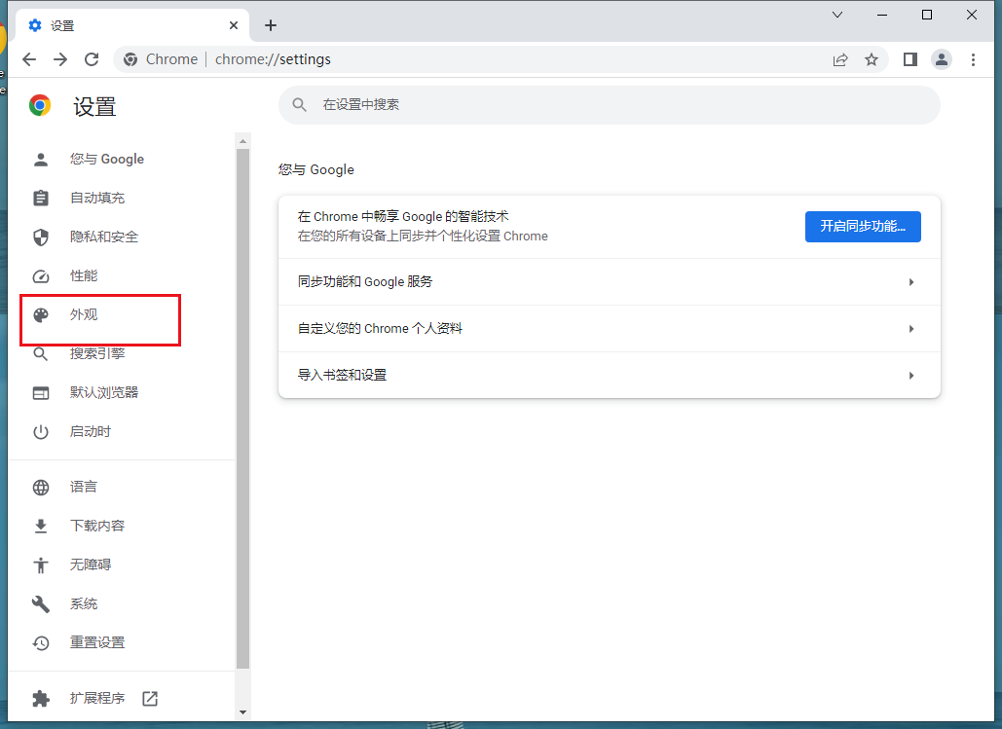
Task: Click the magnifier icon beside 搜索引擎
Action: [x=41, y=354]
